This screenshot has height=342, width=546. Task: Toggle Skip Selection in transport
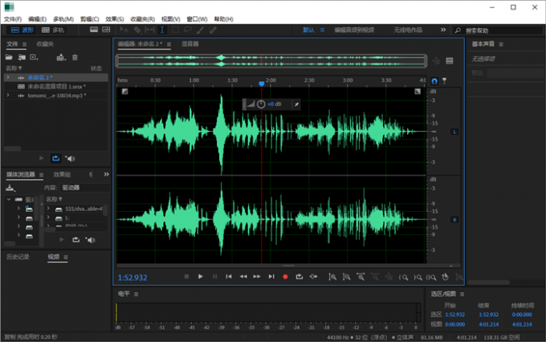pyautogui.click(x=313, y=276)
